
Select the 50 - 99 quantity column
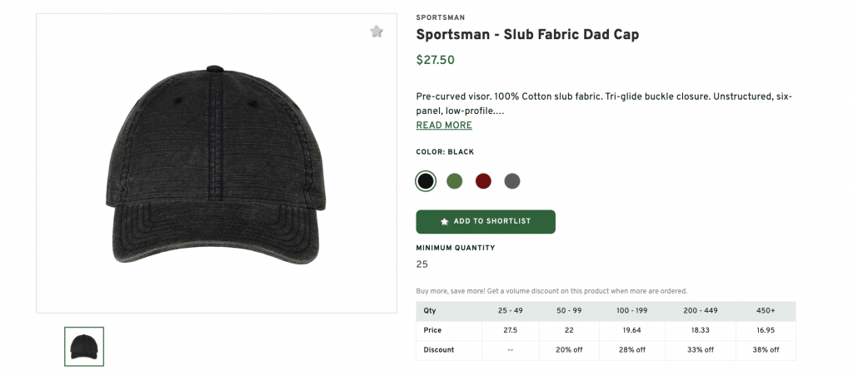[x=570, y=311]
